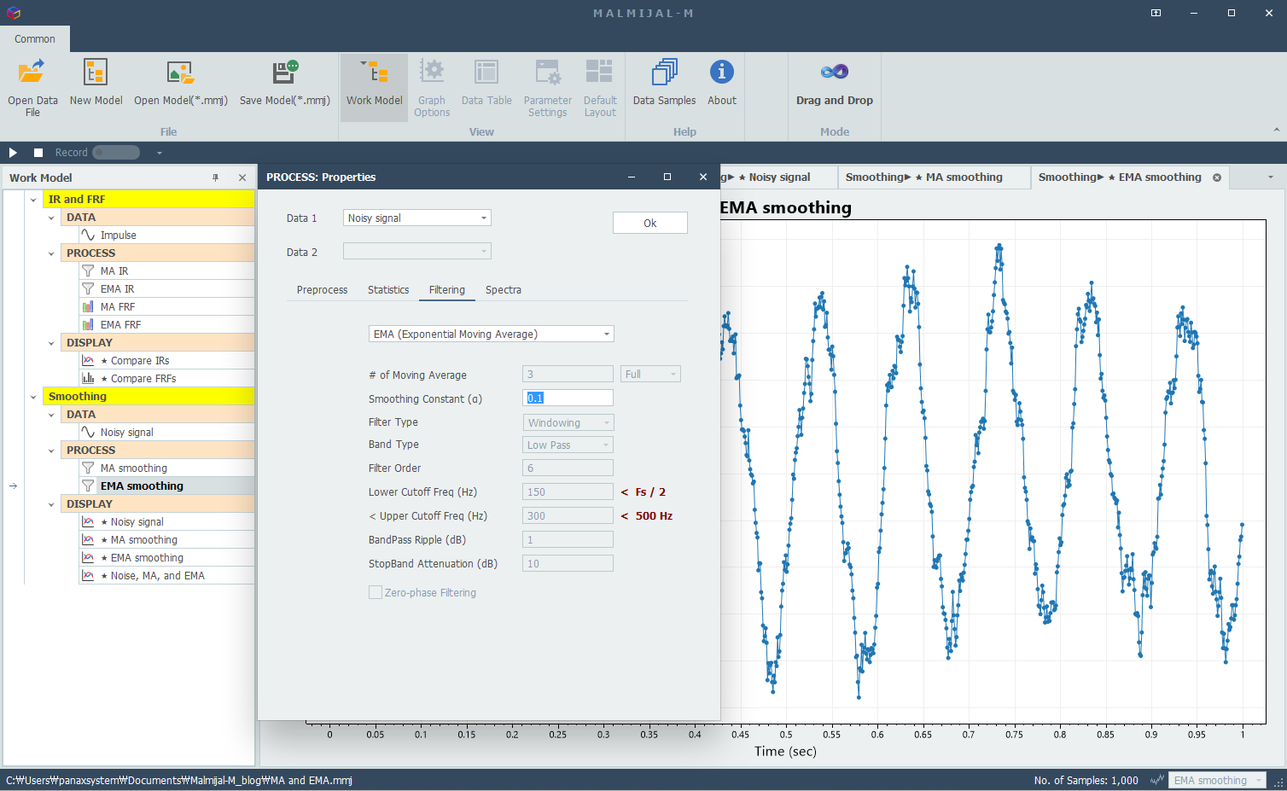Image resolution: width=1287 pixels, height=791 pixels.
Task: Open the Noise, MA, and EMA display
Action: tap(166, 575)
